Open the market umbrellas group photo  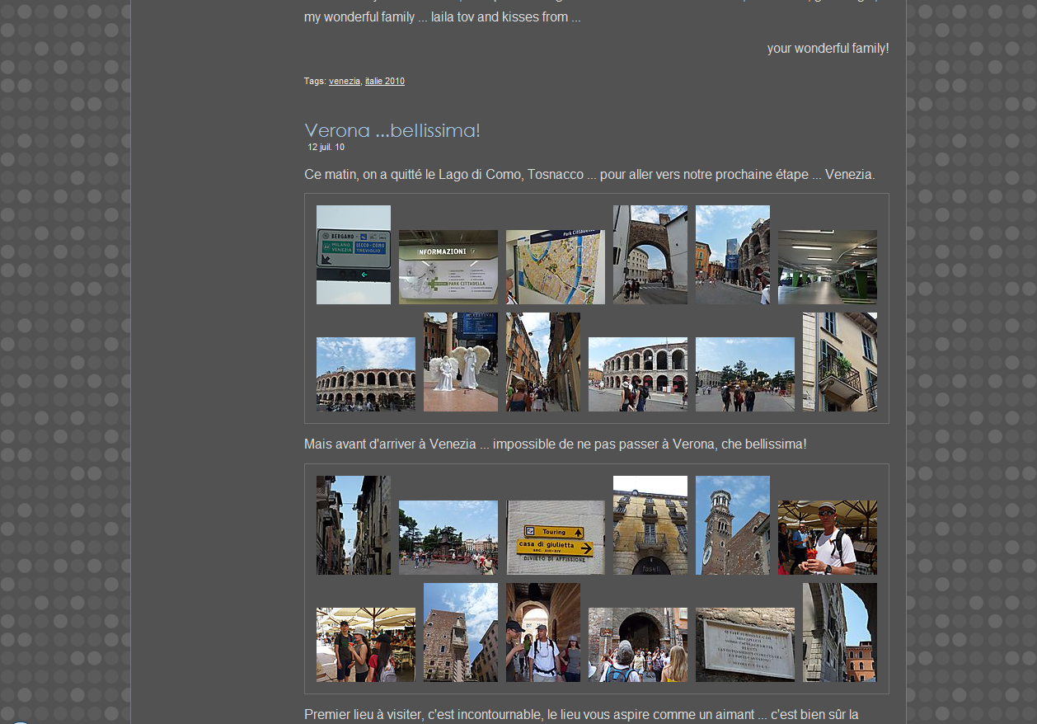click(x=365, y=645)
